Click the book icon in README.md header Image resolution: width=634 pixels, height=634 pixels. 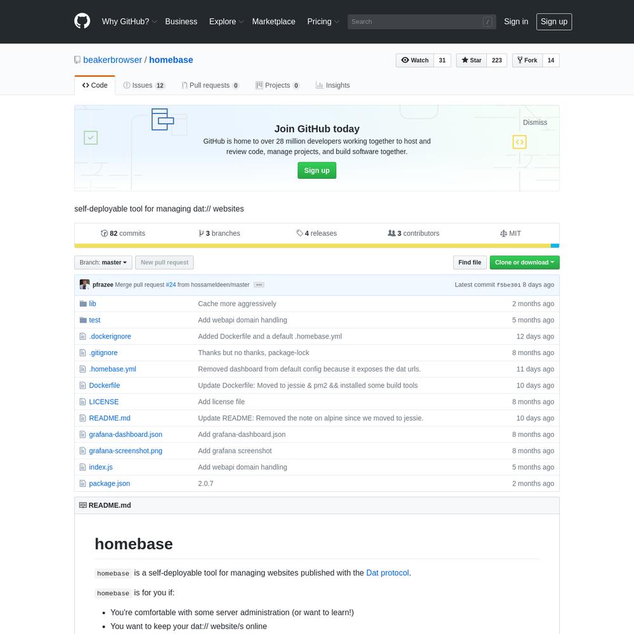[83, 505]
